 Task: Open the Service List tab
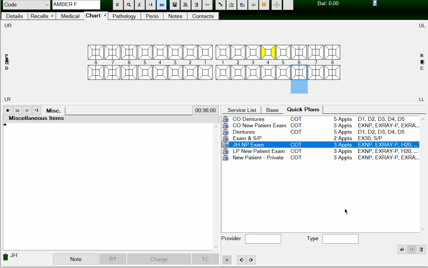(x=241, y=110)
